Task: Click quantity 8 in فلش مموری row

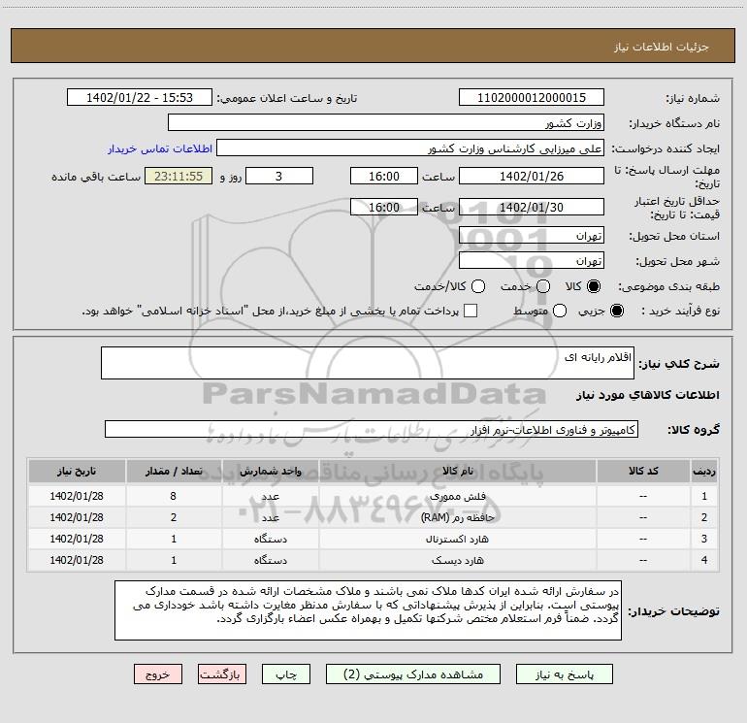Action: (174, 496)
